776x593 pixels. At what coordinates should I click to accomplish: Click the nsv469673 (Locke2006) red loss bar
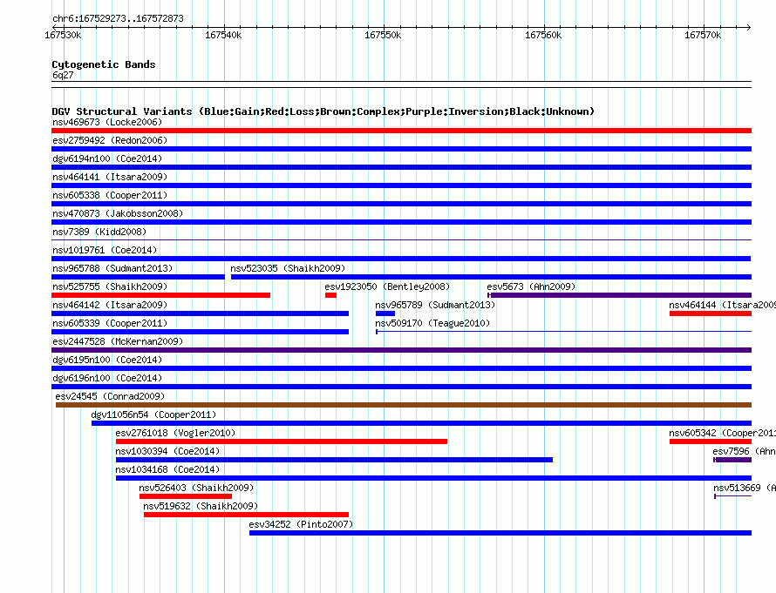(x=401, y=131)
